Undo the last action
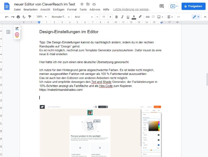The image size is (208, 157). (7, 17)
